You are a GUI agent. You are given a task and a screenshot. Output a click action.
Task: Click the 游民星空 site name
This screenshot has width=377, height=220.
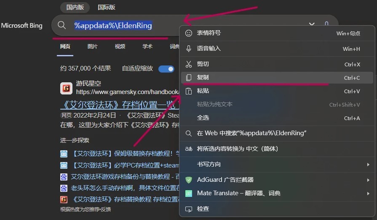point(88,84)
